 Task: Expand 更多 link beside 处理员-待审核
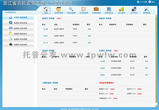pos(116,50)
